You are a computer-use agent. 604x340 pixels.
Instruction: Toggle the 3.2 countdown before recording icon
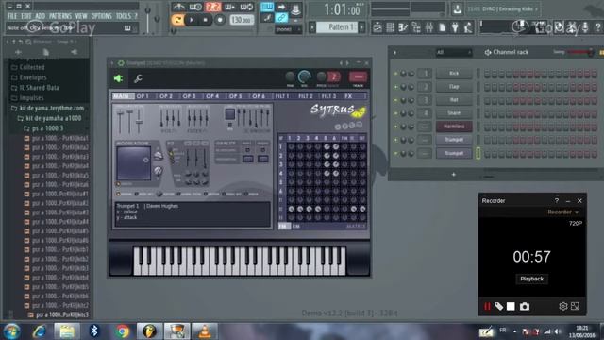212,7
